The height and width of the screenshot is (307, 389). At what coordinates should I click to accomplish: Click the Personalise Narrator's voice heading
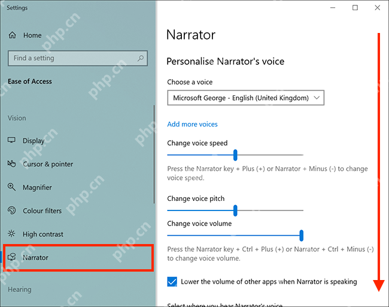point(225,61)
